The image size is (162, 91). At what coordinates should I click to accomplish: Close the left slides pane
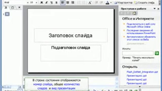coord(19,7)
